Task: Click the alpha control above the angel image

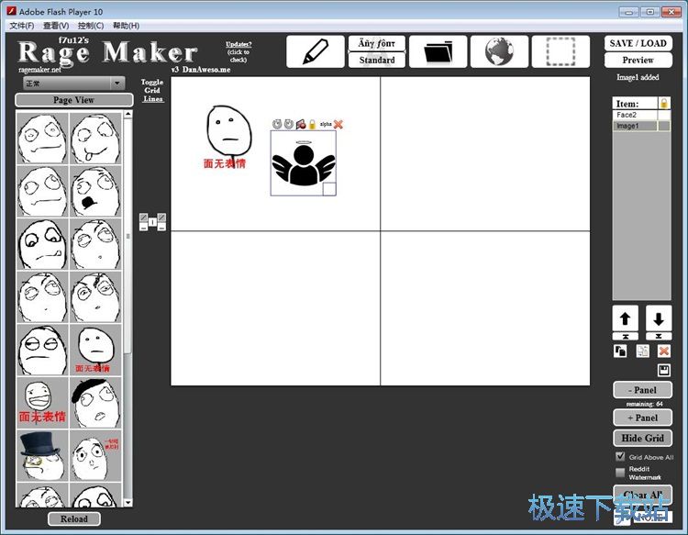Action: click(326, 125)
